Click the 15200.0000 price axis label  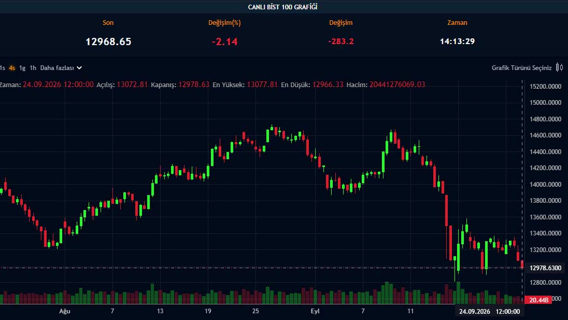click(545, 86)
